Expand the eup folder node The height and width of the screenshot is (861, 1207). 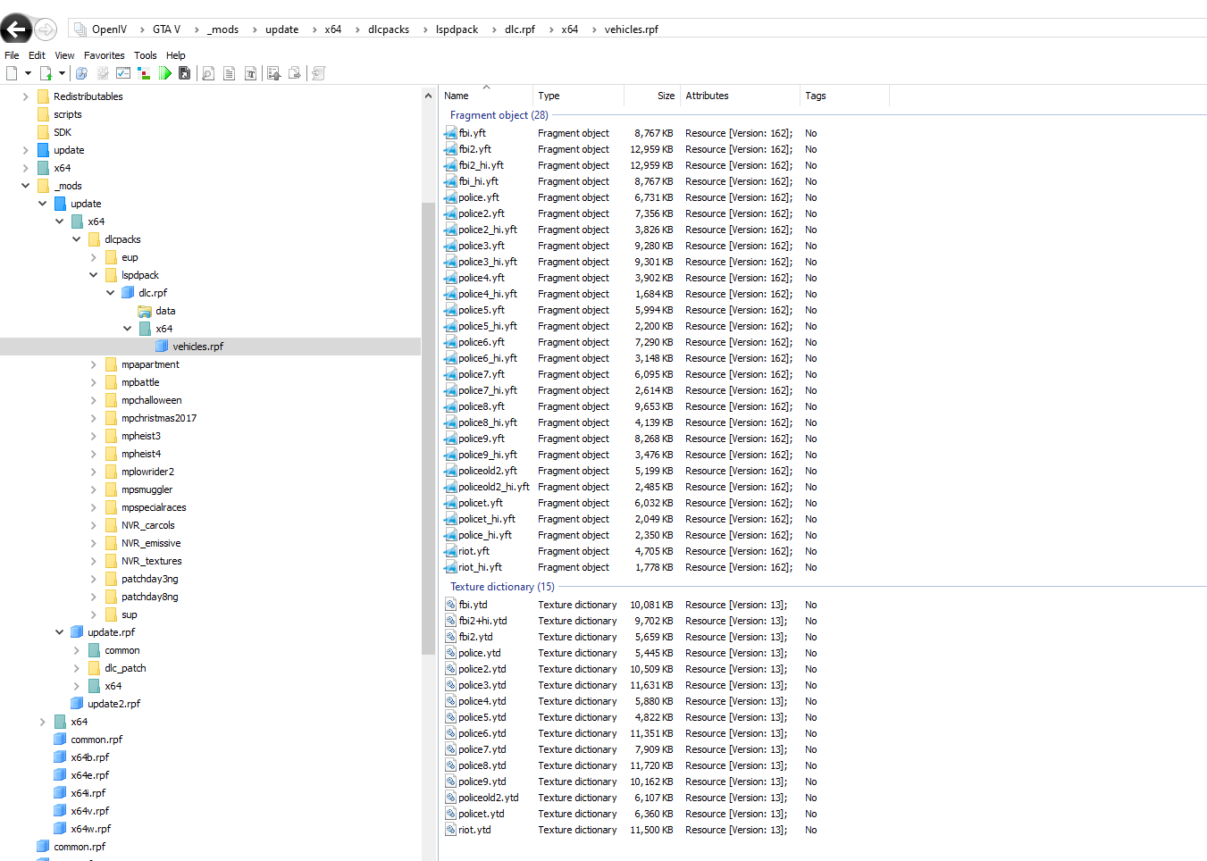(94, 257)
